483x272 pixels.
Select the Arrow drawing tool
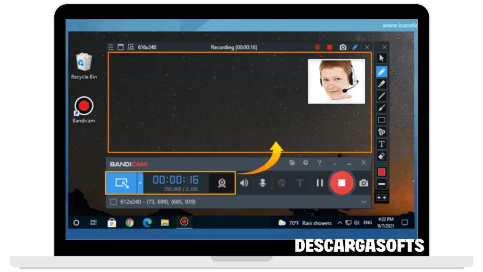click(x=382, y=108)
